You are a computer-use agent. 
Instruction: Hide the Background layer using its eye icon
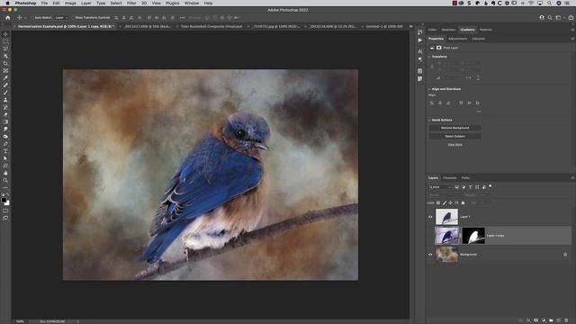[430, 254]
